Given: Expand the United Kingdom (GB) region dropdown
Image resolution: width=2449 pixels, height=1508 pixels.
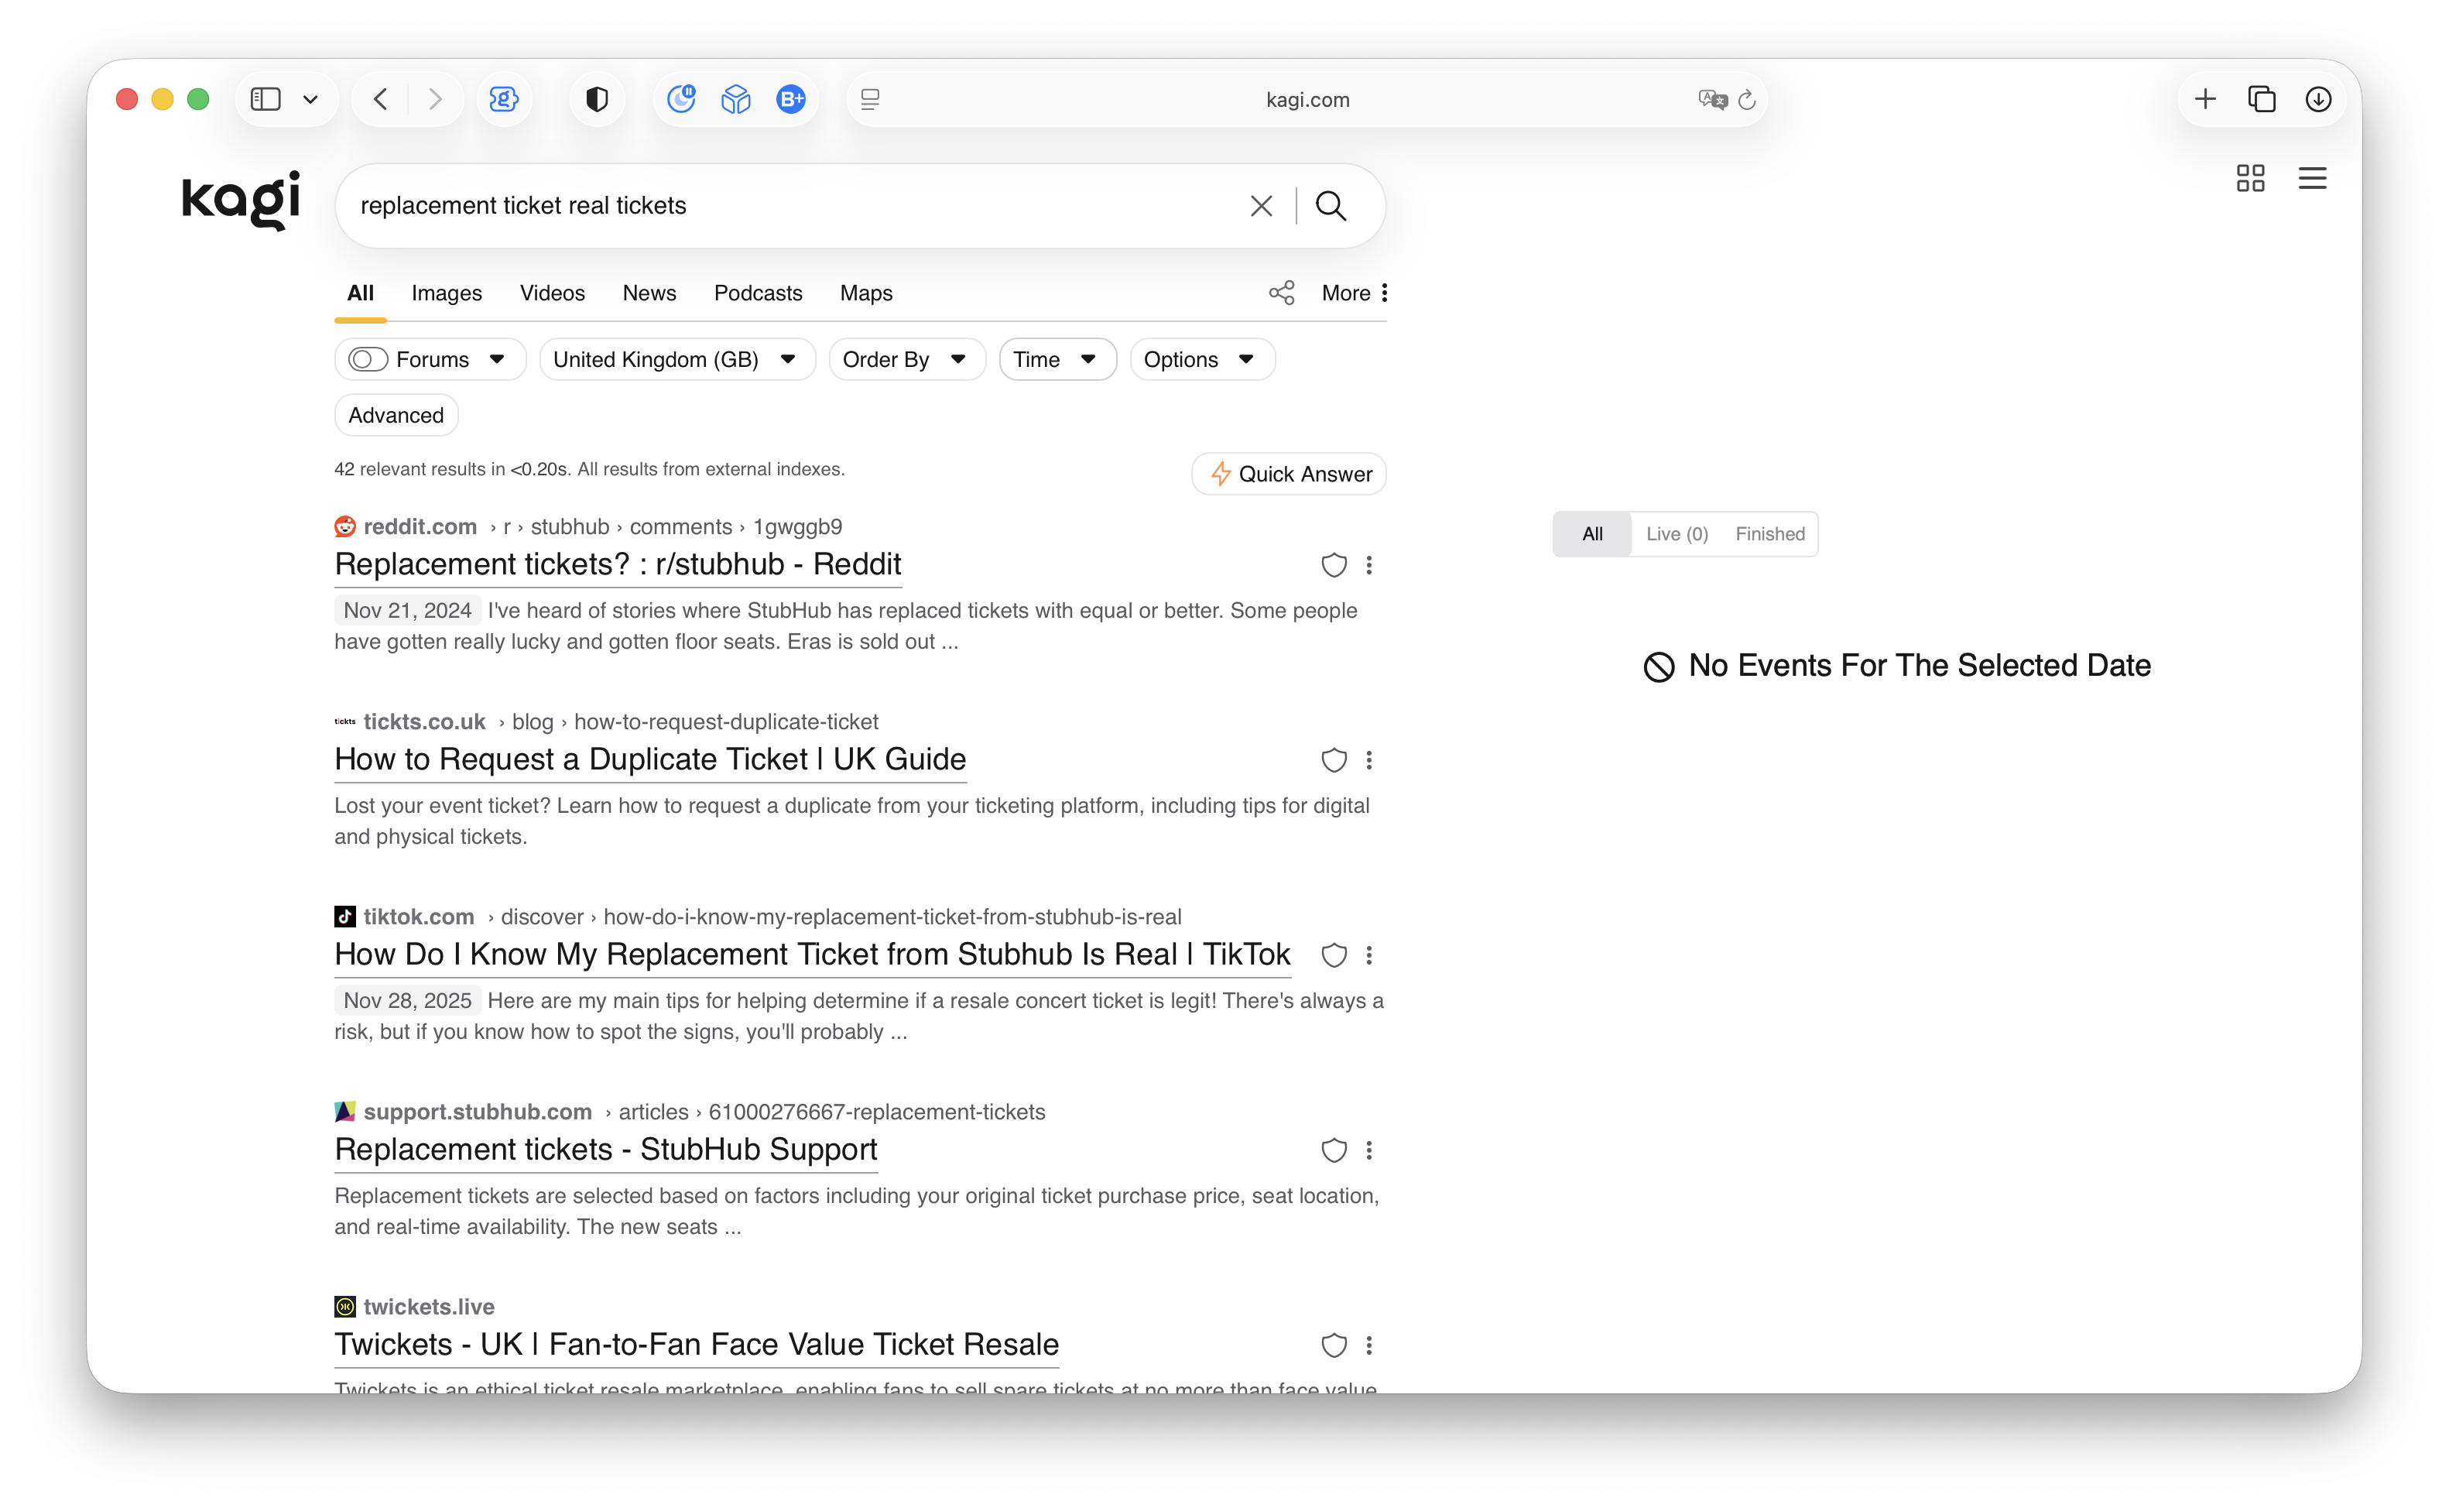Looking at the screenshot, I should pyautogui.click(x=676, y=359).
